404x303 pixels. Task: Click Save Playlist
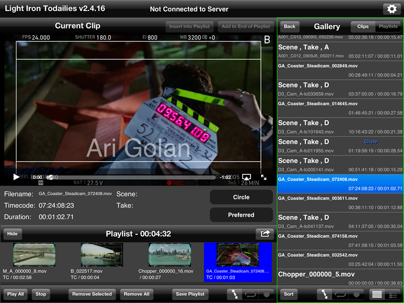tap(190, 294)
